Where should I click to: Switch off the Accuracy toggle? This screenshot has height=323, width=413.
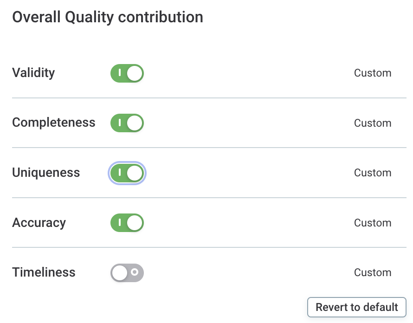coord(127,223)
